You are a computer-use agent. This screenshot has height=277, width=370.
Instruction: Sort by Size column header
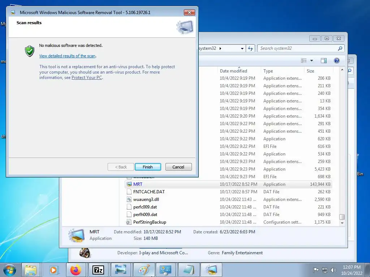coord(319,71)
